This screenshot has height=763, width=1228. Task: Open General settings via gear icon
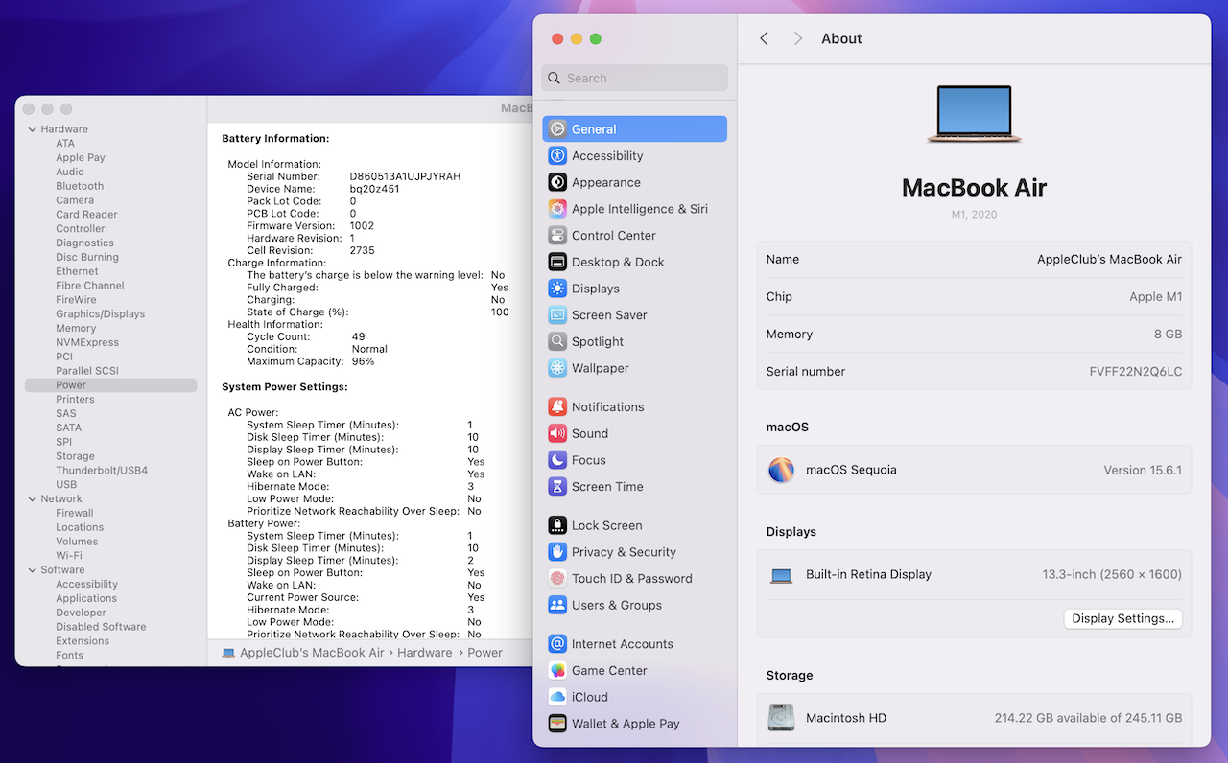pos(557,129)
